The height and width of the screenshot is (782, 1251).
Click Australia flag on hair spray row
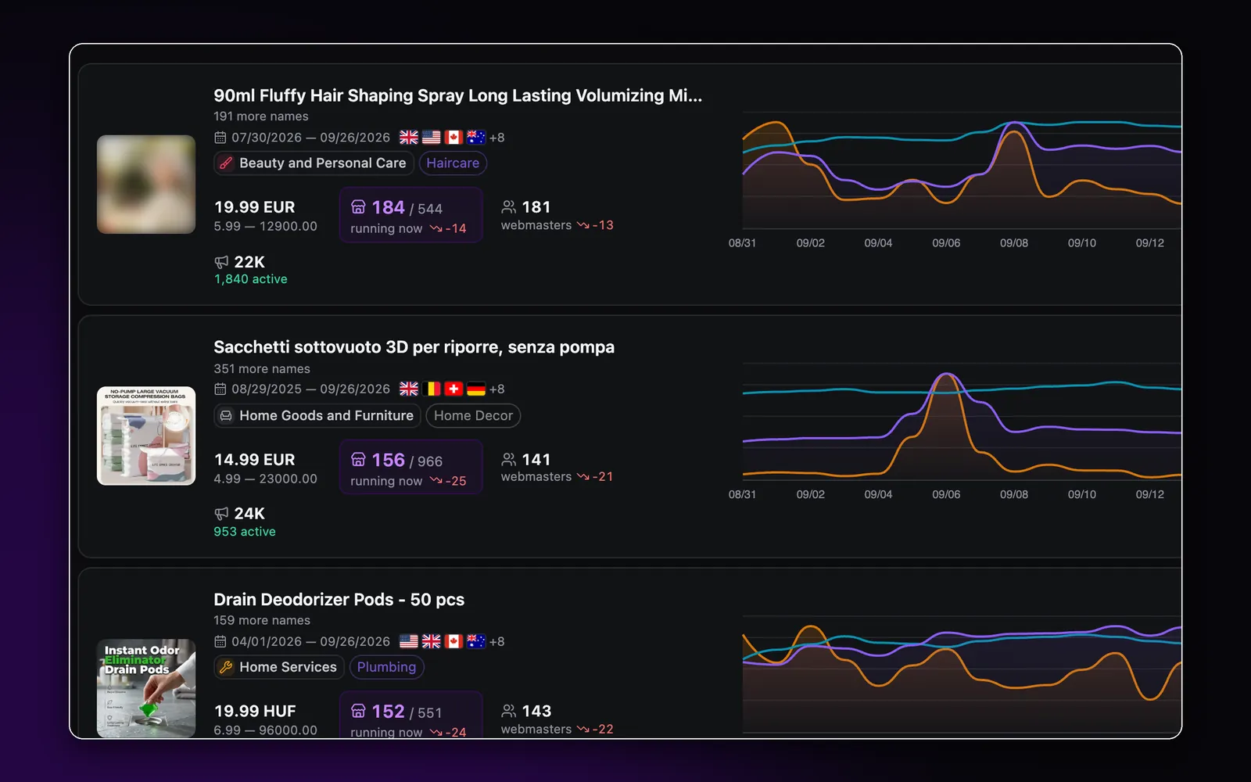click(476, 138)
